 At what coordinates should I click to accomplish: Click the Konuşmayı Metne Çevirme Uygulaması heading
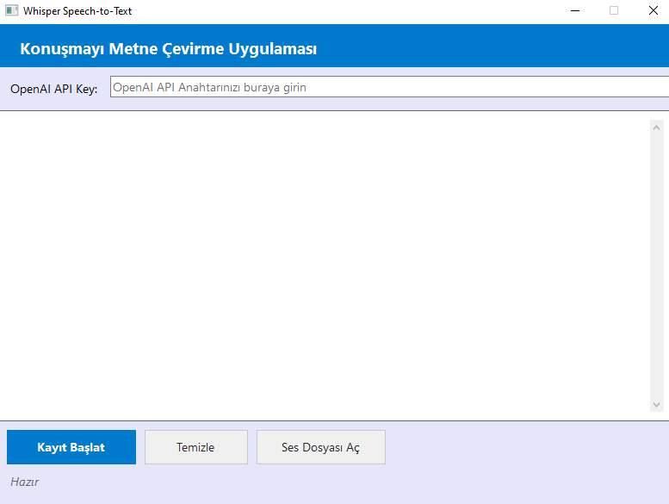pos(168,49)
